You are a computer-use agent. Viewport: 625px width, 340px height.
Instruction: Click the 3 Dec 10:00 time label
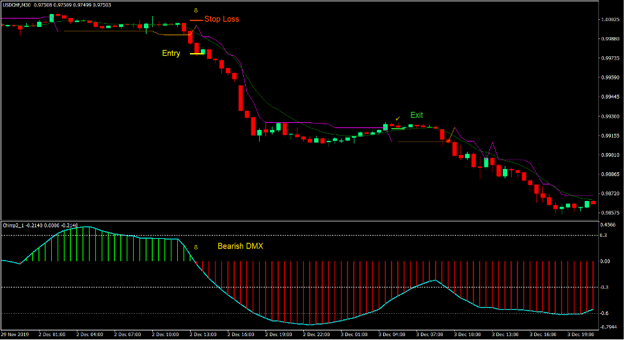click(468, 334)
